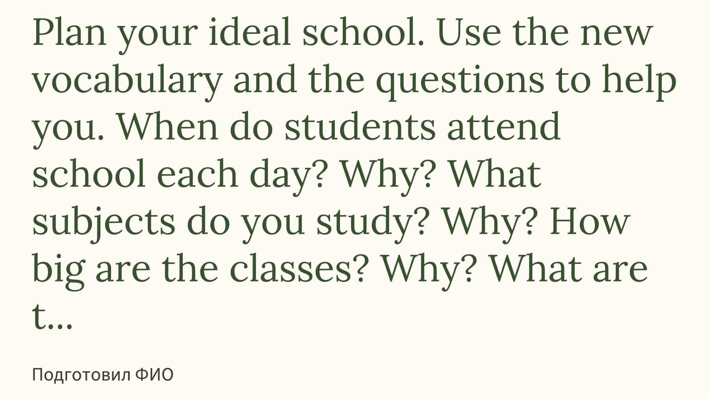Click the truncated 't…' on the last line
Image resolution: width=709 pixels, height=399 pixels.
pos(52,316)
